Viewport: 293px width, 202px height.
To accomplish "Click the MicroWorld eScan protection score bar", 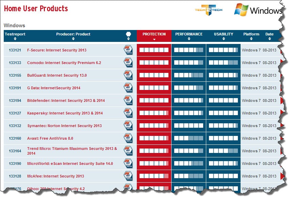I will [154, 163].
